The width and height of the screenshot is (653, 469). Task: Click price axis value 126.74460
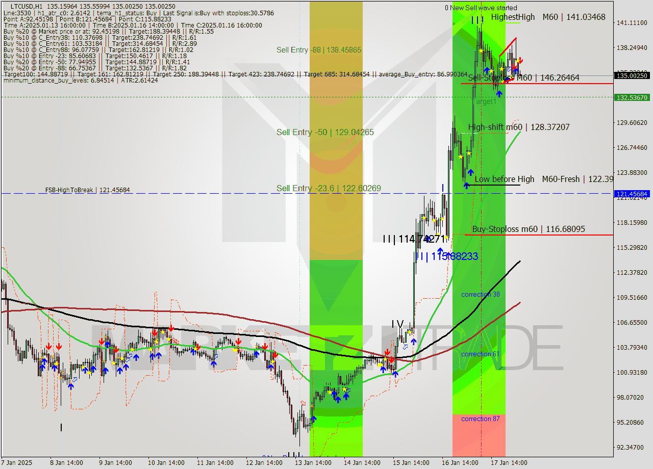pyautogui.click(x=633, y=147)
